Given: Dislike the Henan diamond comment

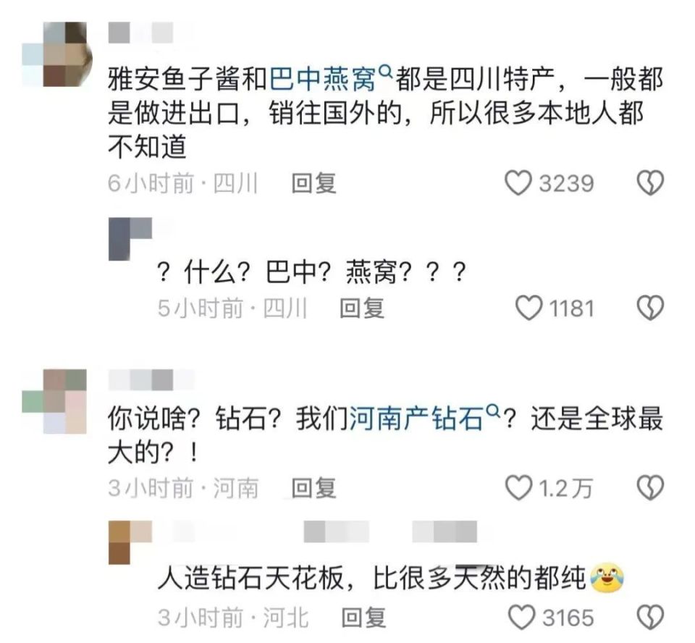Looking at the screenshot, I should pyautogui.click(x=650, y=488).
